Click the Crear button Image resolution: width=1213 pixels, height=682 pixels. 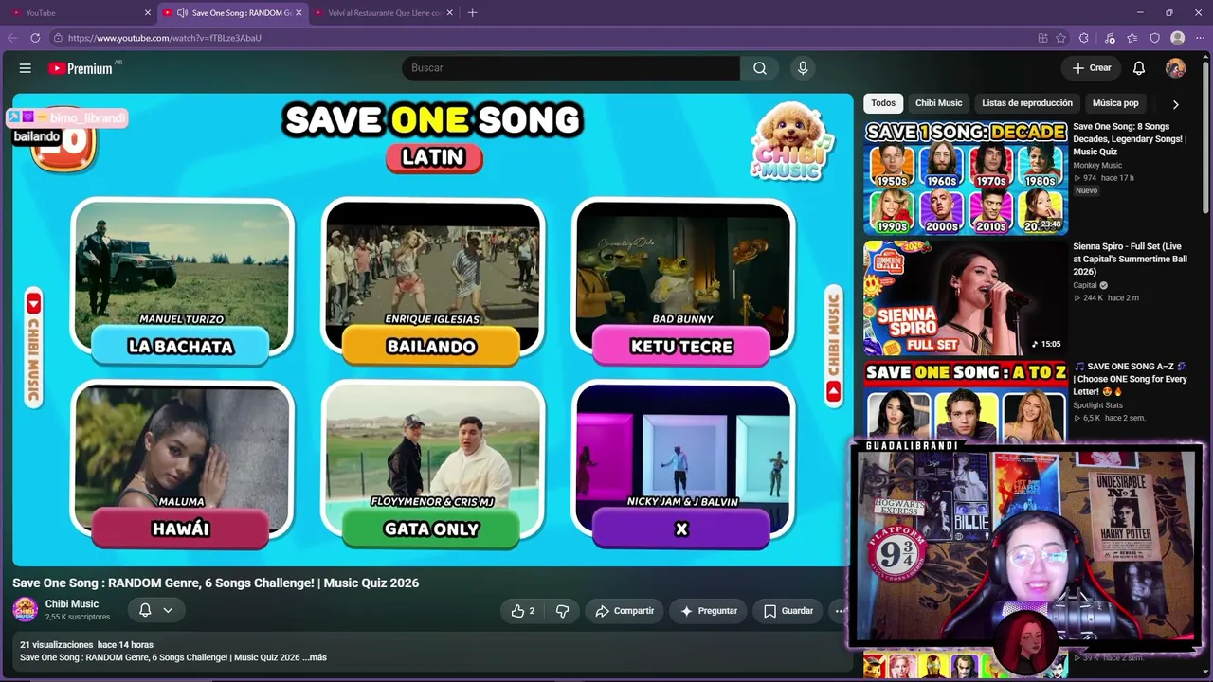click(1092, 68)
